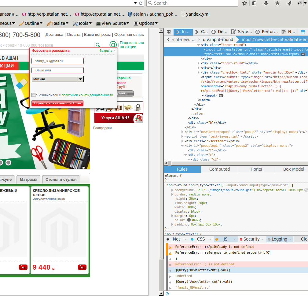The height and width of the screenshot is (296, 308).
Task: Open the Box Model sidebar tab
Action: pos(293,169)
